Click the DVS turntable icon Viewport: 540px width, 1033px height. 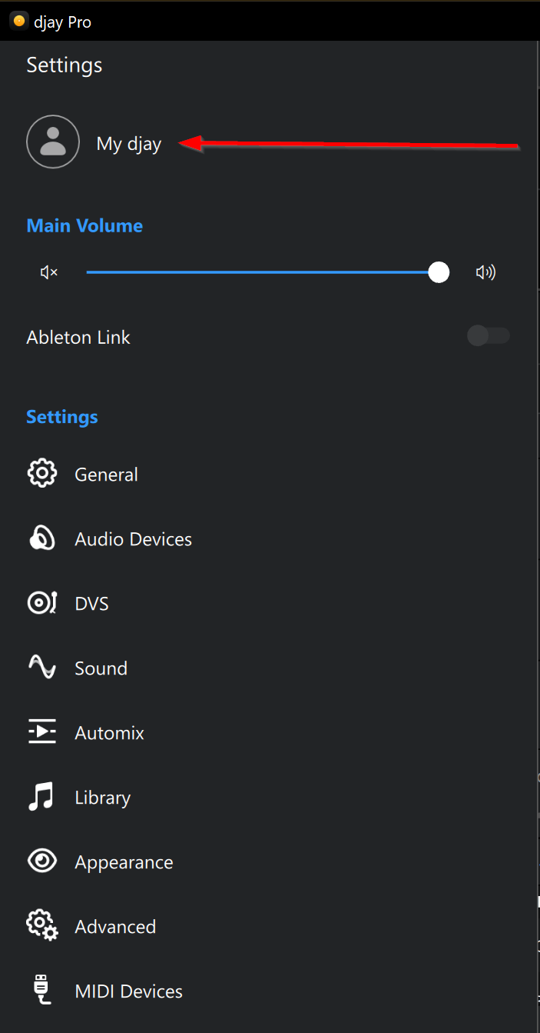pyautogui.click(x=42, y=603)
